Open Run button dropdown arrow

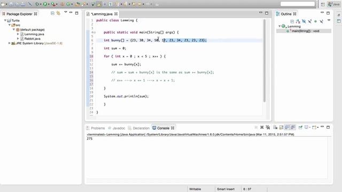(49, 4)
